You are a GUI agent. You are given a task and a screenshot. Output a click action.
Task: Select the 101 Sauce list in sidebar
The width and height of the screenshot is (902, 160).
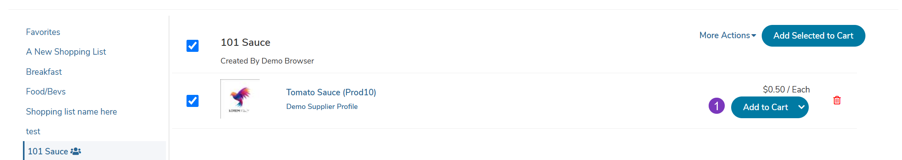point(94,151)
